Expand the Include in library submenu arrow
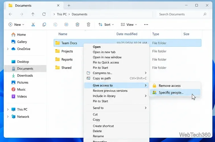The width and height of the screenshot is (215, 142). tap(146, 96)
